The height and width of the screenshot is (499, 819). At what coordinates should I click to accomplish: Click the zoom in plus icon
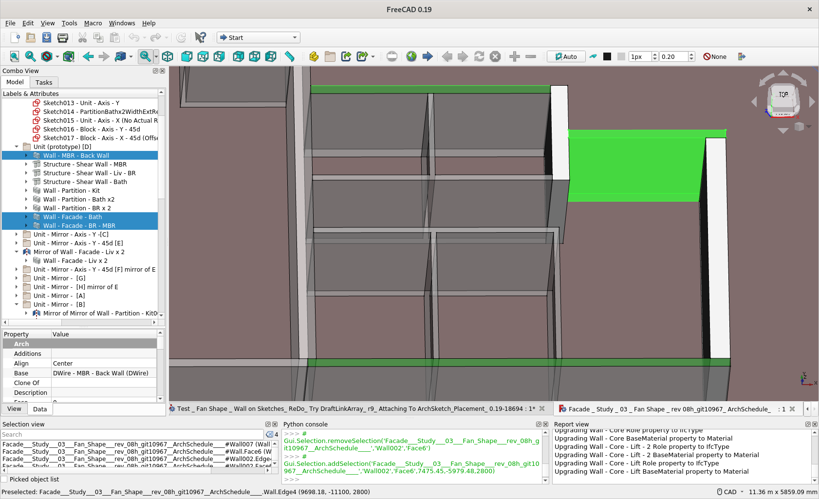pos(515,56)
